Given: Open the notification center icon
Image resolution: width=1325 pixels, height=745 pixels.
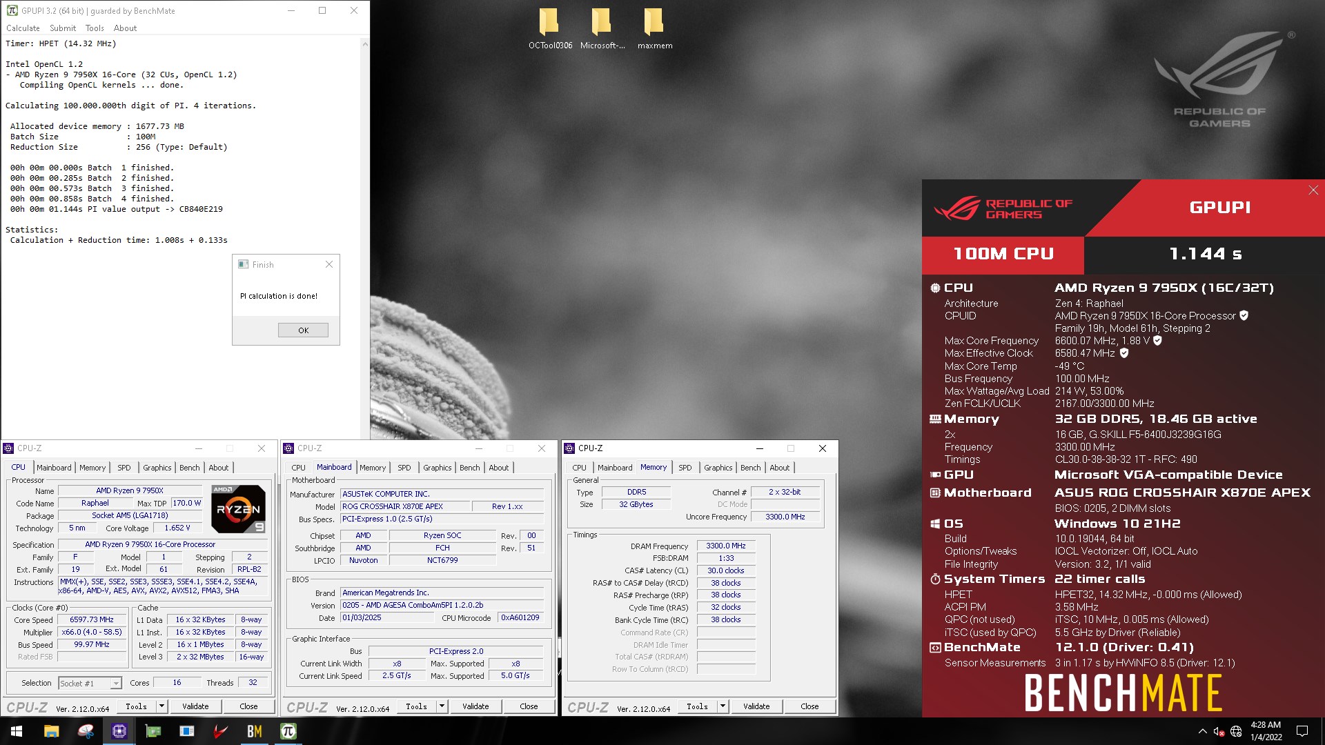Looking at the screenshot, I should pyautogui.click(x=1302, y=731).
